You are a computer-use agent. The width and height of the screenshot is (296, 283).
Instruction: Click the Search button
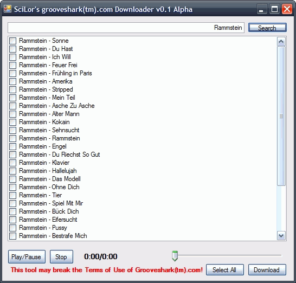267,28
